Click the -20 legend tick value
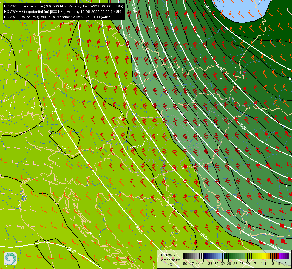The width and height of the screenshot is (292, 269). click(247, 264)
